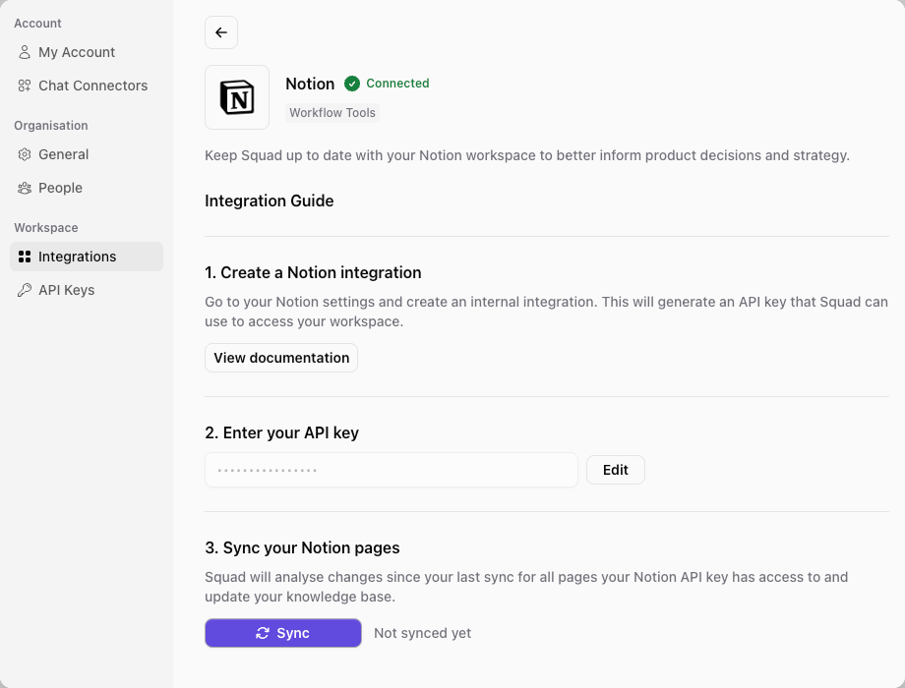
Task: Click the masked API key input field
Action: [x=391, y=470]
